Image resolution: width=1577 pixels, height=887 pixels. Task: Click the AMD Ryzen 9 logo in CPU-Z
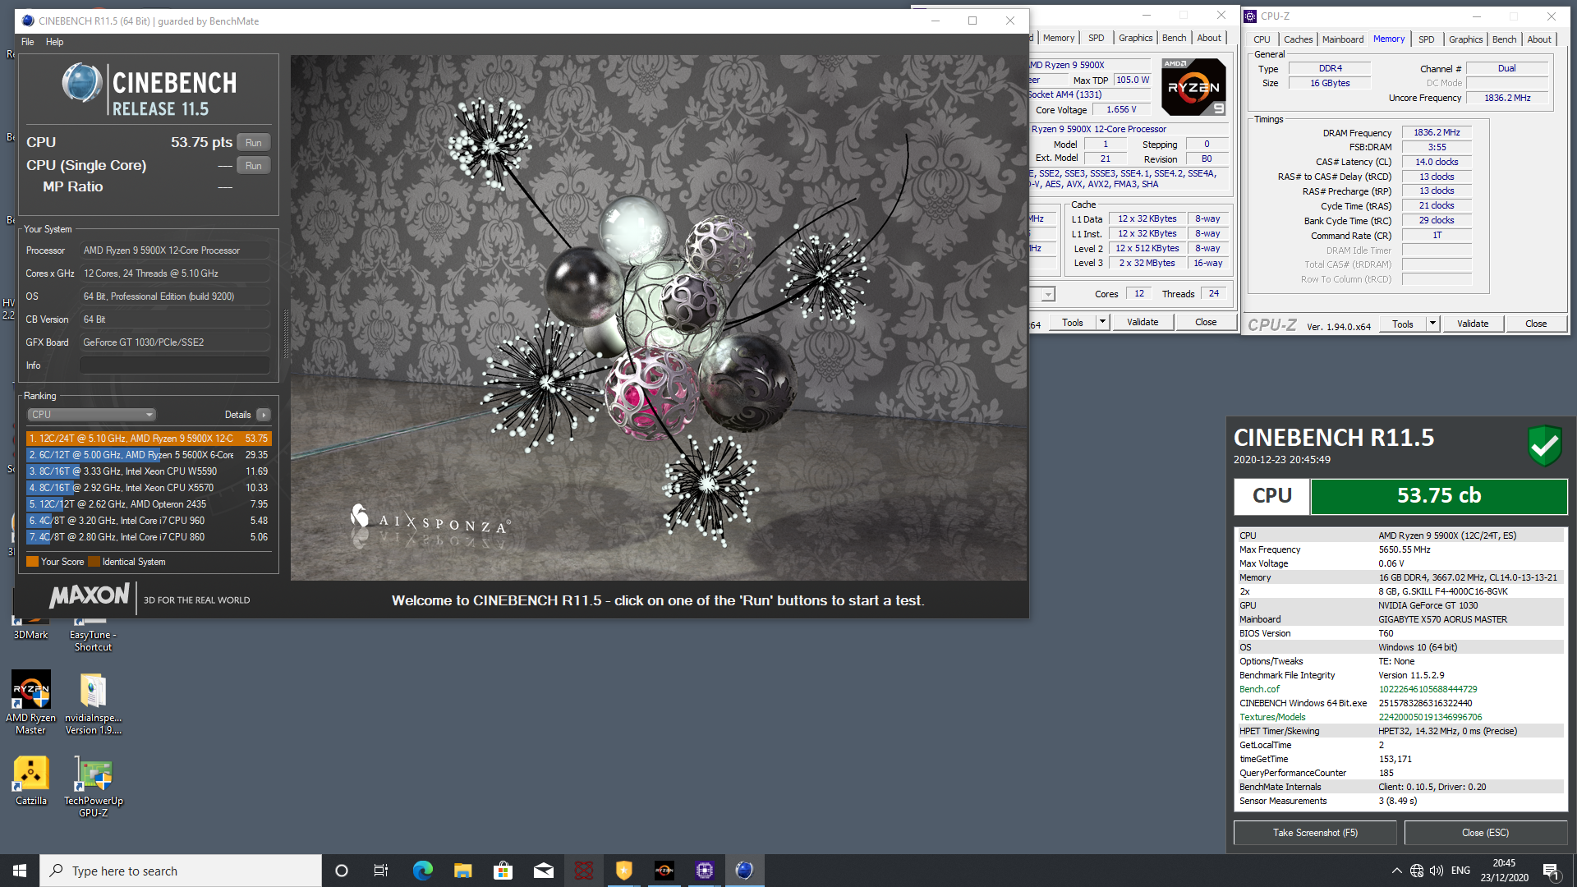(1193, 86)
